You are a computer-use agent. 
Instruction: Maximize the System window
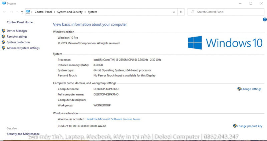point(251,3)
